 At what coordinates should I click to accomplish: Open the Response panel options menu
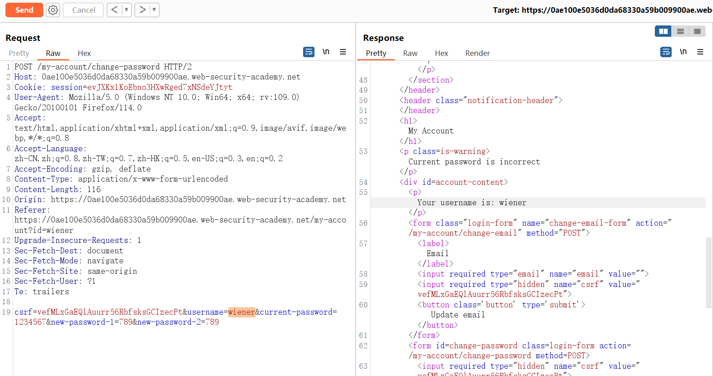pos(700,52)
